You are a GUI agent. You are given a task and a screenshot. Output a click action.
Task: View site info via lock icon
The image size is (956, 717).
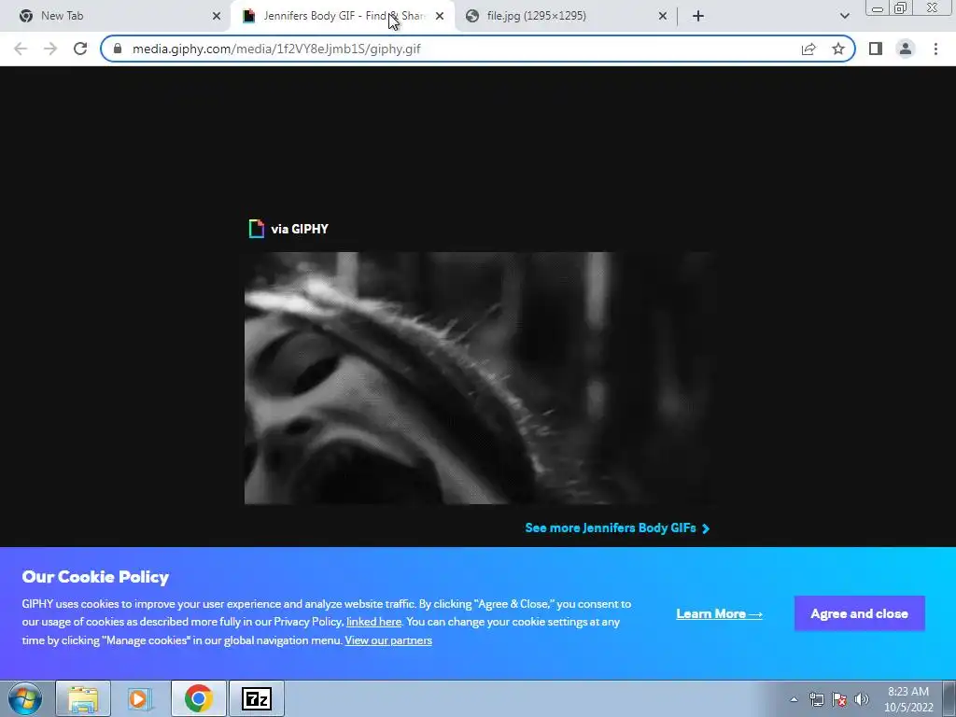(x=118, y=49)
